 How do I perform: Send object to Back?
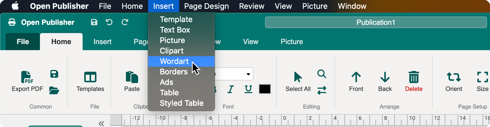[385, 77]
